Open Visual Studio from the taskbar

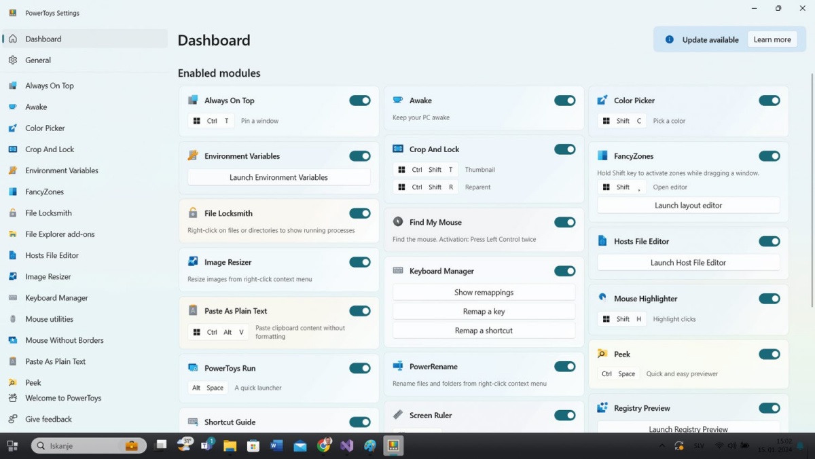347,445
